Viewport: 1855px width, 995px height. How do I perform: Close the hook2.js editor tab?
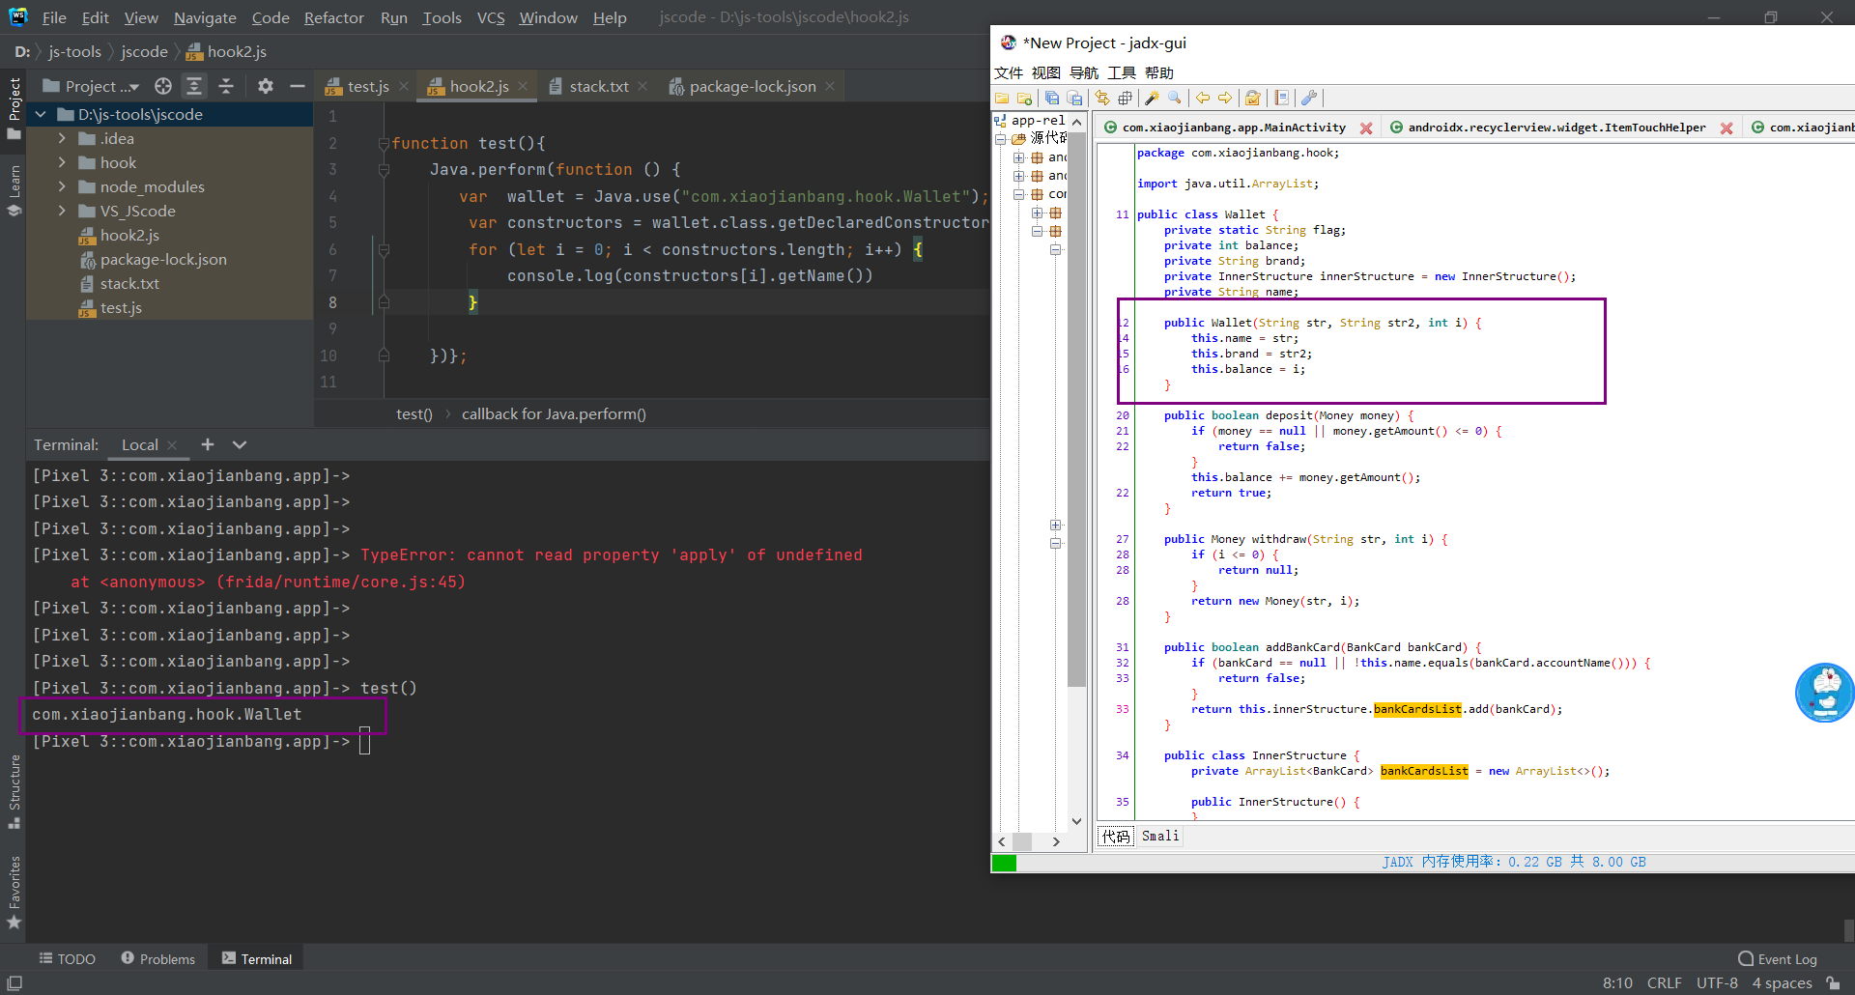tap(523, 86)
